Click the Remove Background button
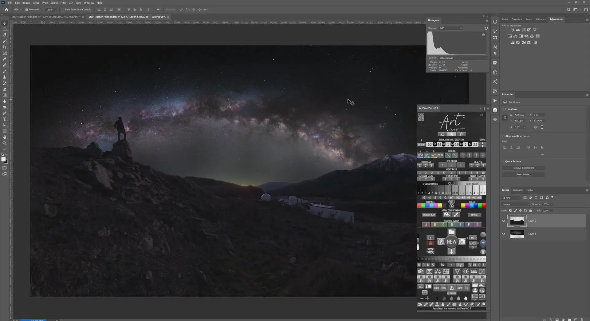This screenshot has width=590, height=321. click(523, 168)
